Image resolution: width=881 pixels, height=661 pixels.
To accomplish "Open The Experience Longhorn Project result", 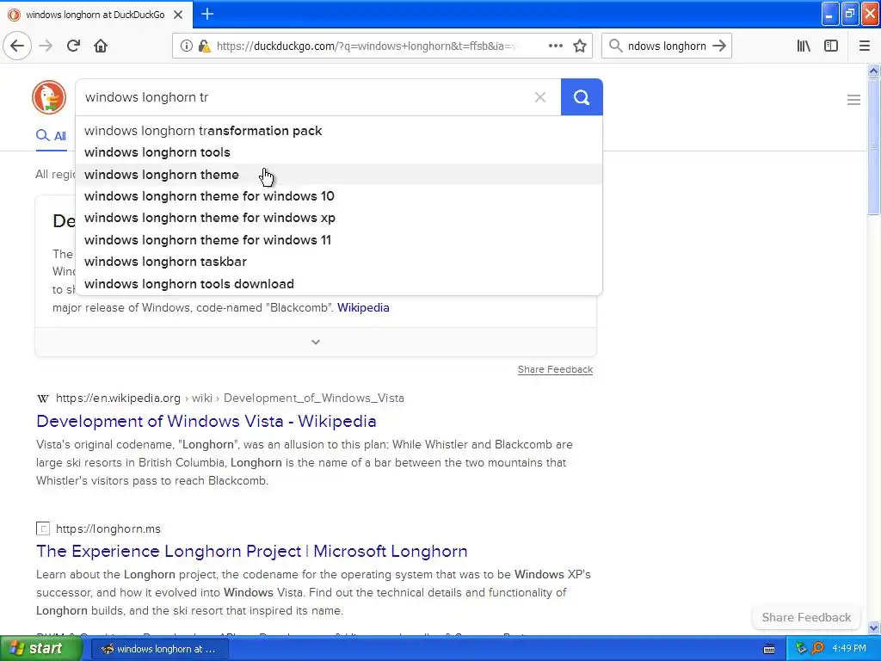I will [252, 551].
